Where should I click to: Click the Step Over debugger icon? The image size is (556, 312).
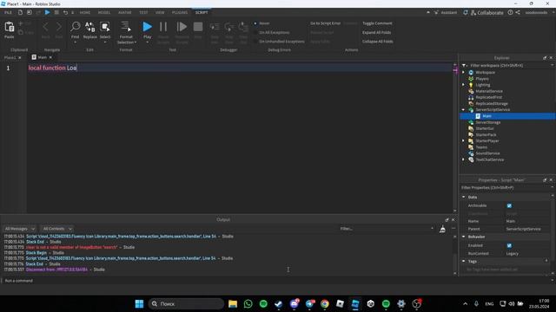point(229,27)
